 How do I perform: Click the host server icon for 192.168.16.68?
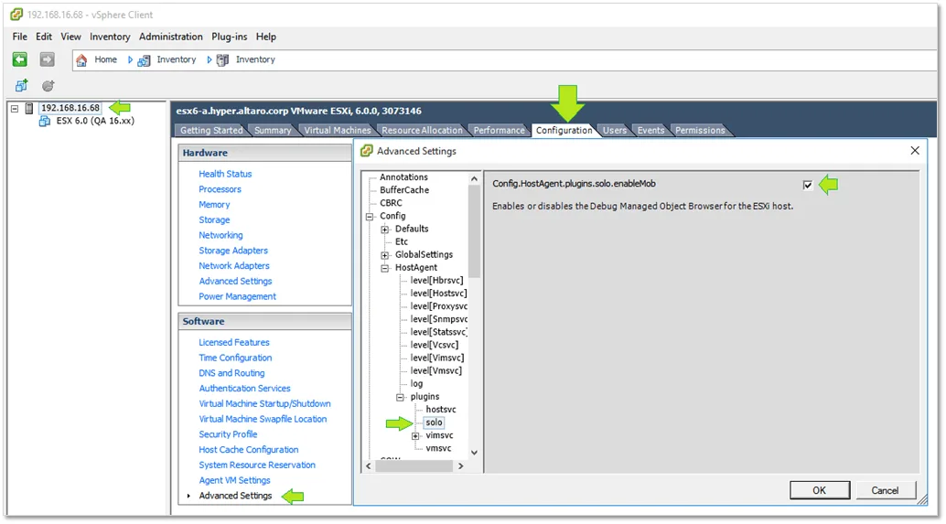(x=29, y=108)
